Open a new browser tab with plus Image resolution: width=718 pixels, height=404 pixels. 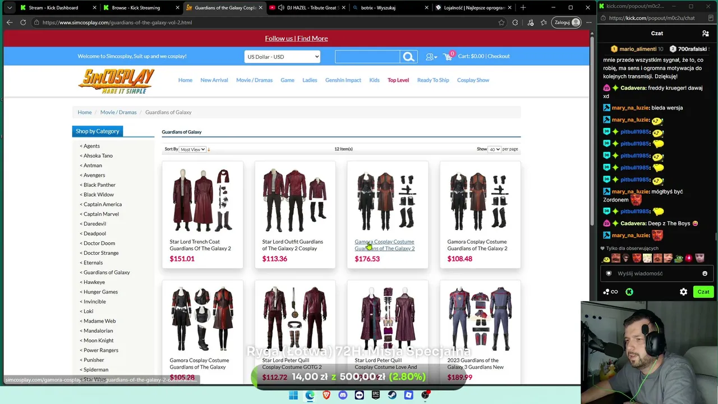tap(523, 8)
